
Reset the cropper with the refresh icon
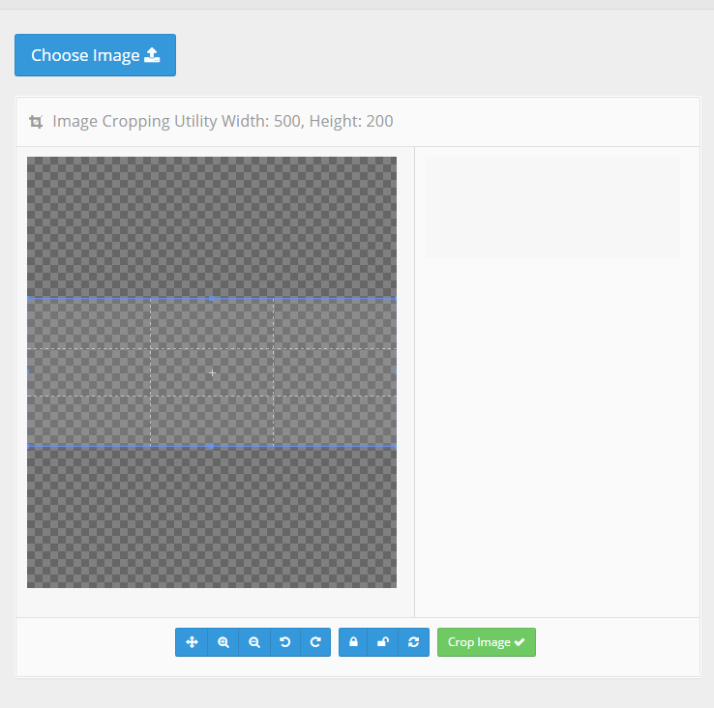413,642
